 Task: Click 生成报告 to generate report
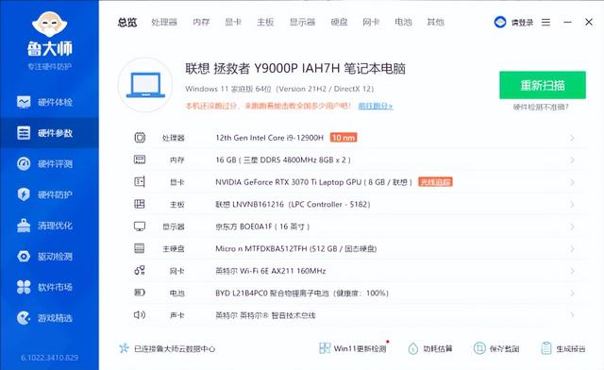coord(563,348)
